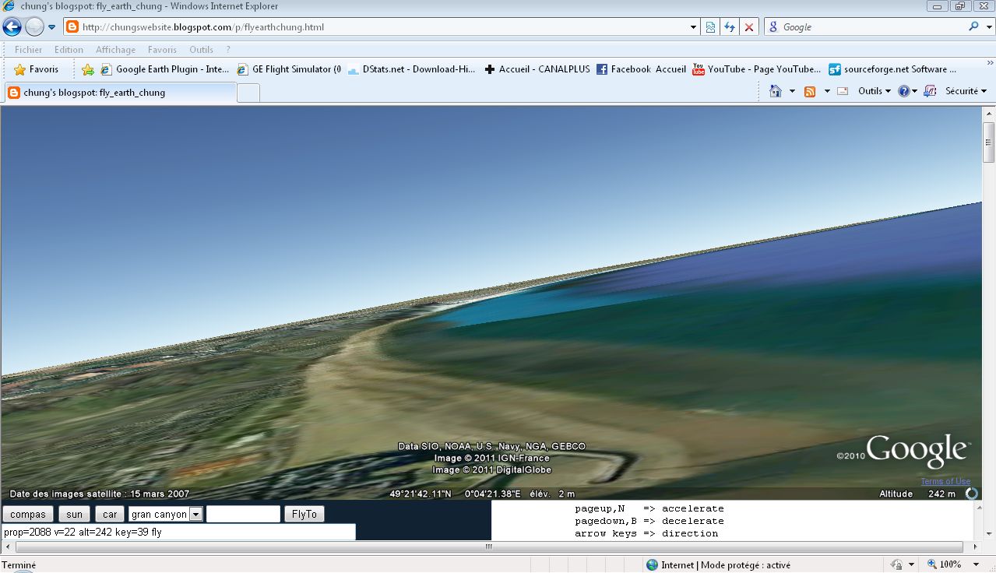Open the Terms of Use link
Screen dimensions: 996x573
[945, 481]
